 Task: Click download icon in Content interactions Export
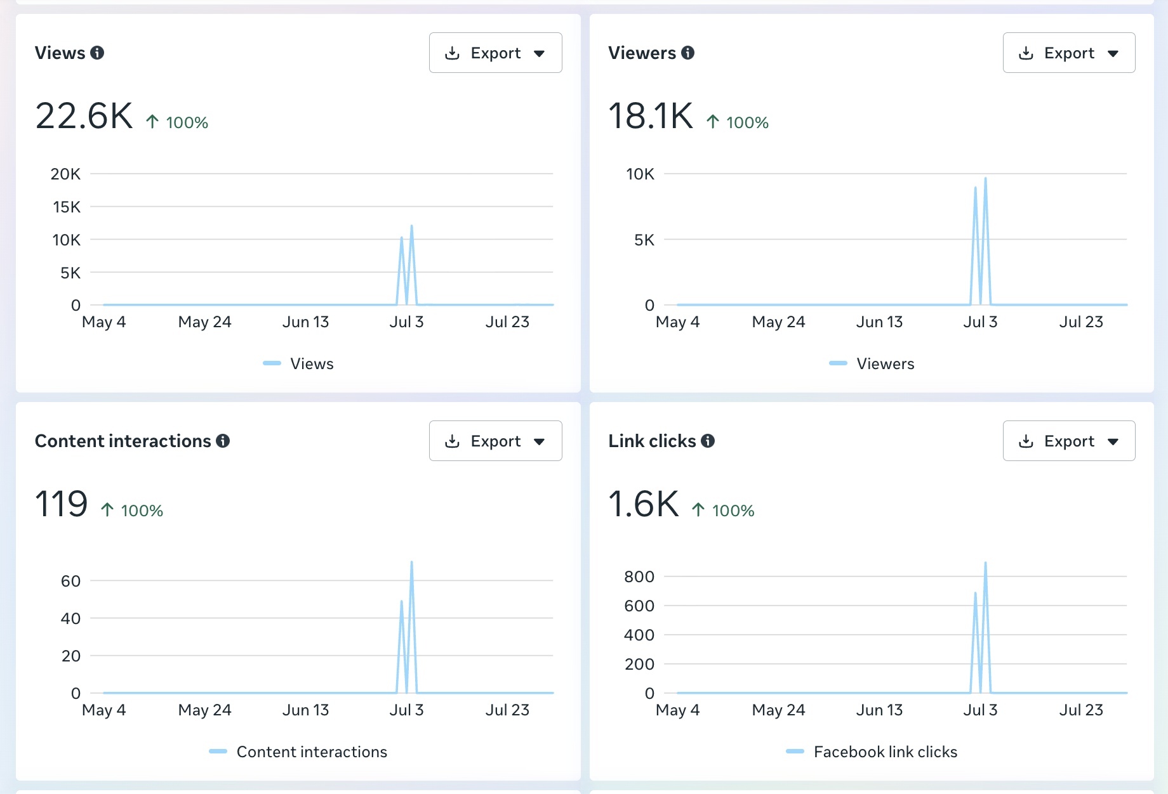[452, 441]
